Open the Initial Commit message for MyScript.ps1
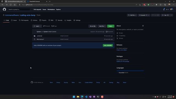The width and height of the screenshot is (176, 99). click(64, 39)
